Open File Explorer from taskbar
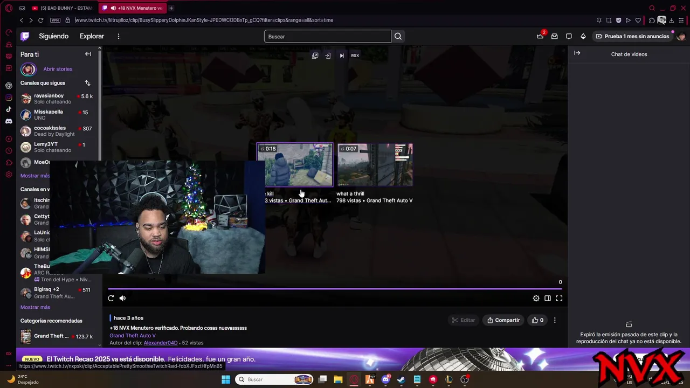 pyautogui.click(x=338, y=379)
